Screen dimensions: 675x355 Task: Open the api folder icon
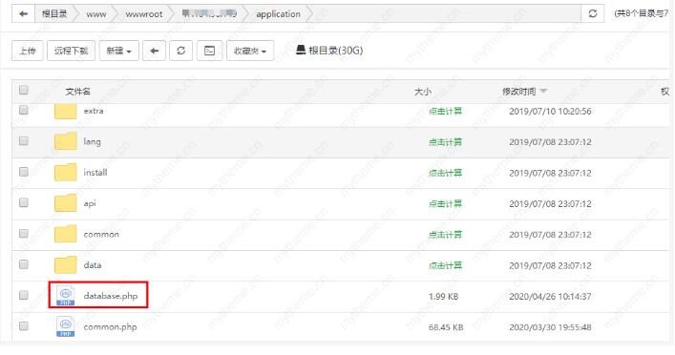click(x=66, y=203)
